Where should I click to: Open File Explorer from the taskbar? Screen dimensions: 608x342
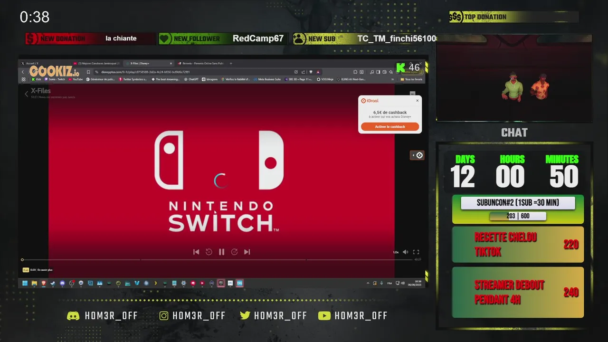[x=34, y=283]
